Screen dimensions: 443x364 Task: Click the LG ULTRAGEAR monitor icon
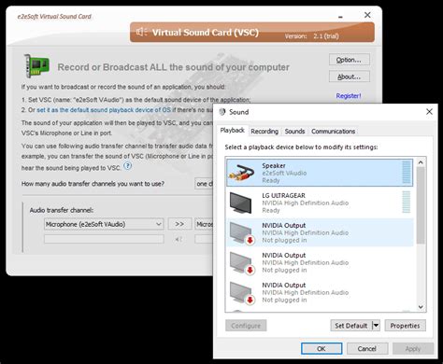coord(240,203)
